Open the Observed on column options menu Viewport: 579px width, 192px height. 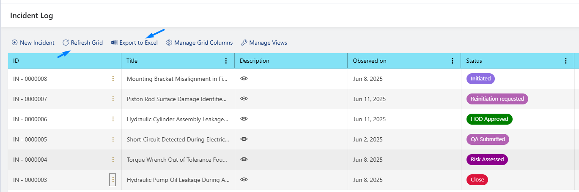pos(453,61)
